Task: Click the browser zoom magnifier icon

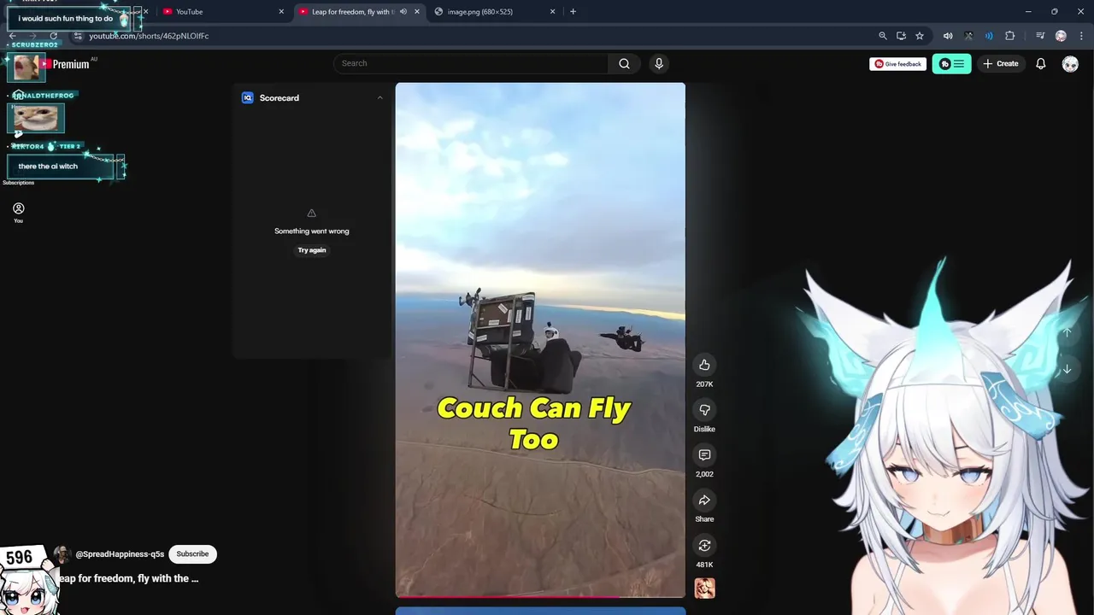Action: 883,36
